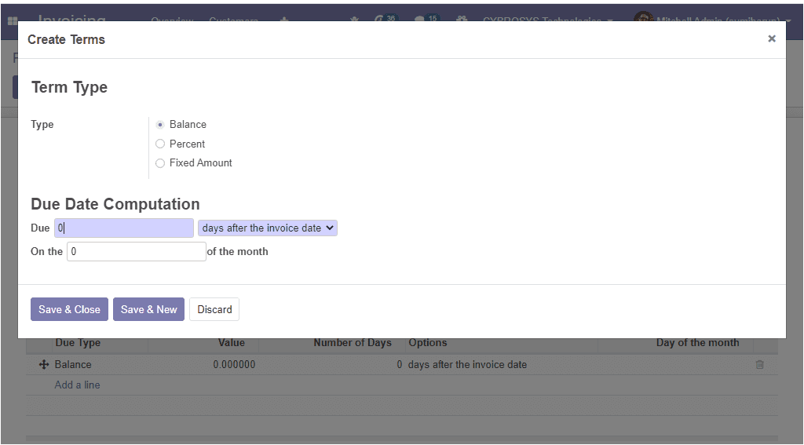Click 'Add a line' link
The image size is (804, 445).
(78, 385)
